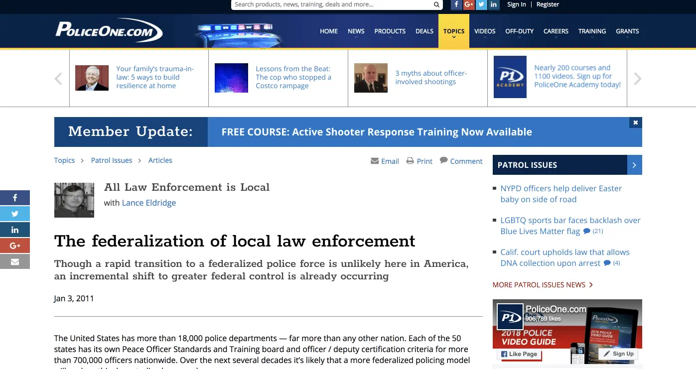
Task: Click into the site search field
Action: pyautogui.click(x=331, y=5)
